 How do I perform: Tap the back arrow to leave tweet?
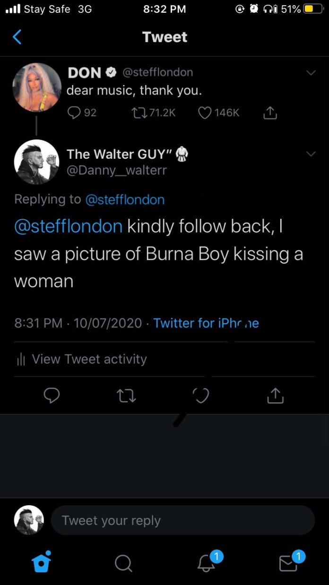click(x=17, y=37)
